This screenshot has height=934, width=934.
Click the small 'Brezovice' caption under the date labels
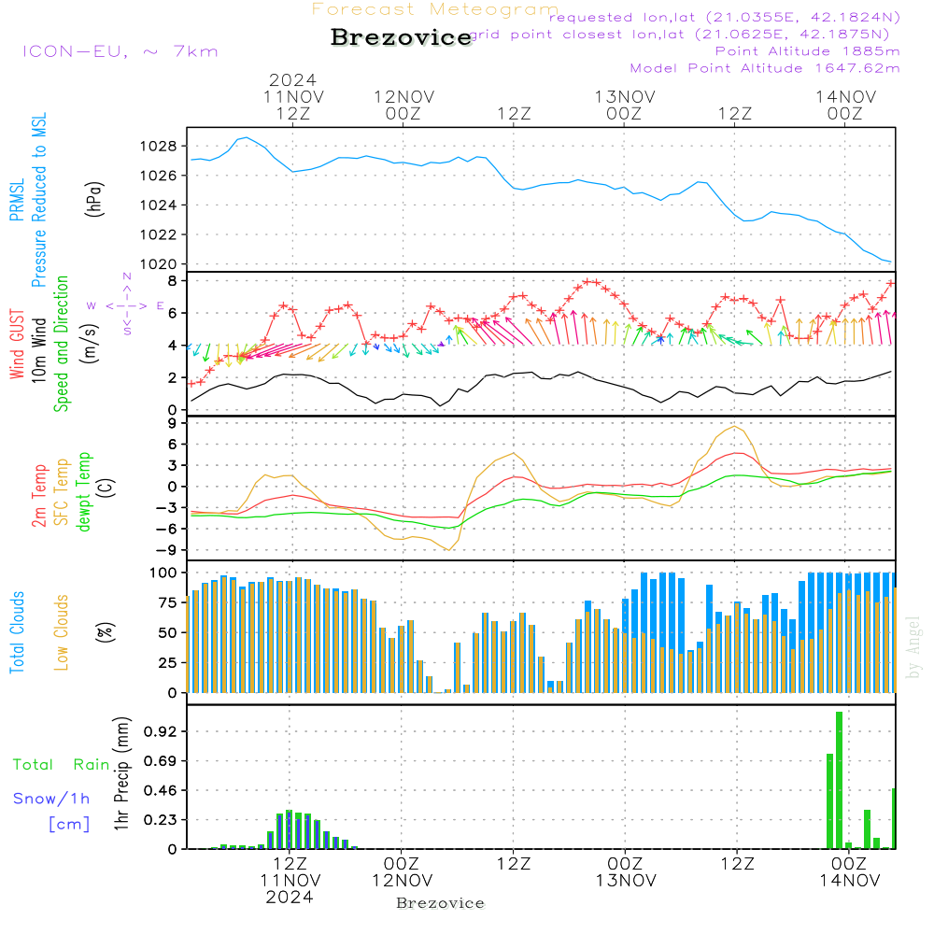(x=440, y=903)
